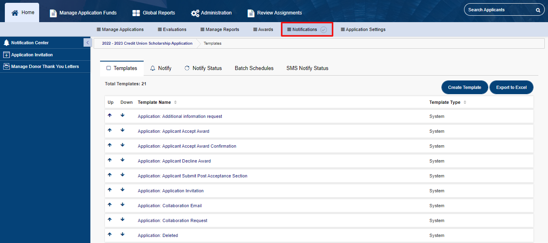The width and height of the screenshot is (548, 243).
Task: Move 'Additional information request' template up
Action: point(109,115)
